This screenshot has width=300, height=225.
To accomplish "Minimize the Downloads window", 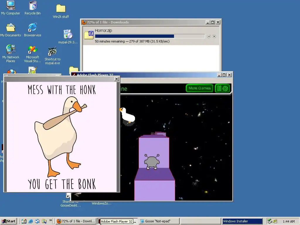I will pos(208,22).
